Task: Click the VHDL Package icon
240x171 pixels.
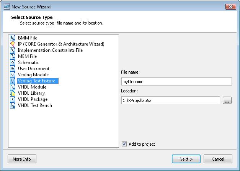Action: (x=13, y=99)
